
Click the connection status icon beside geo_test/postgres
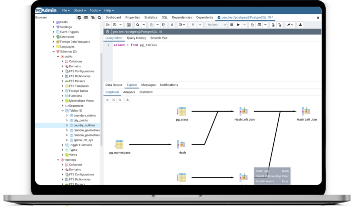pyautogui.click(x=107, y=32)
